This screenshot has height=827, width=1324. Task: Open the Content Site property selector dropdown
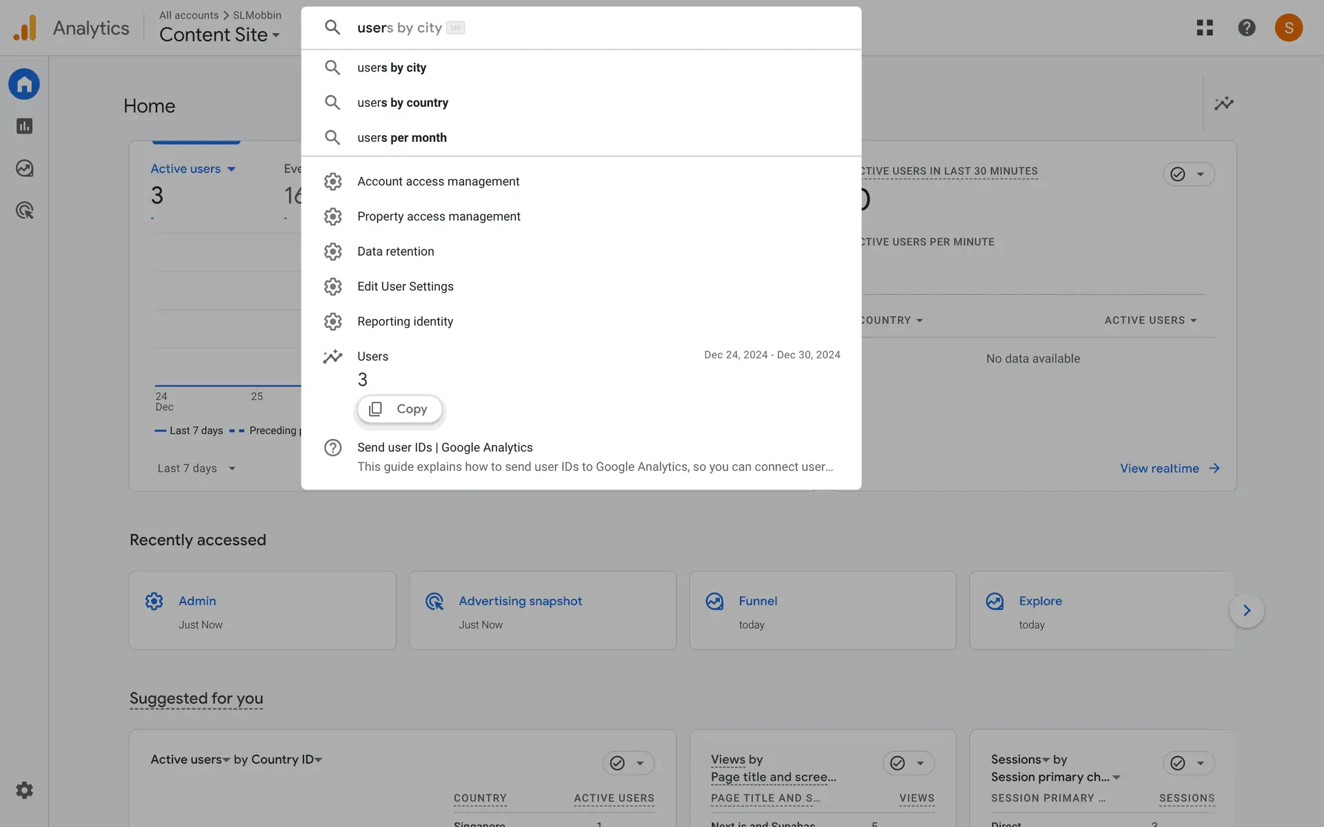click(219, 34)
